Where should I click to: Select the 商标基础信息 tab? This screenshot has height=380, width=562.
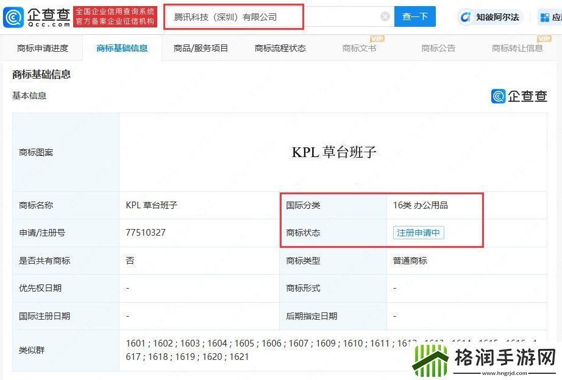coord(122,48)
